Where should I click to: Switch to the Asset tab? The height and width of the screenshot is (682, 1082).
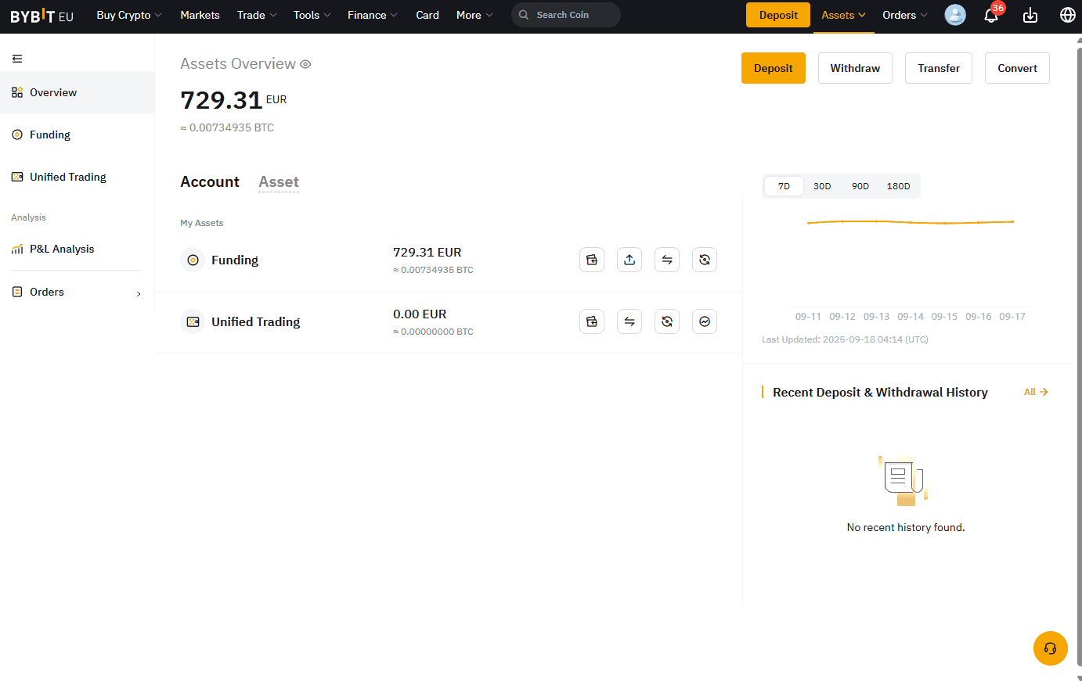point(279,182)
